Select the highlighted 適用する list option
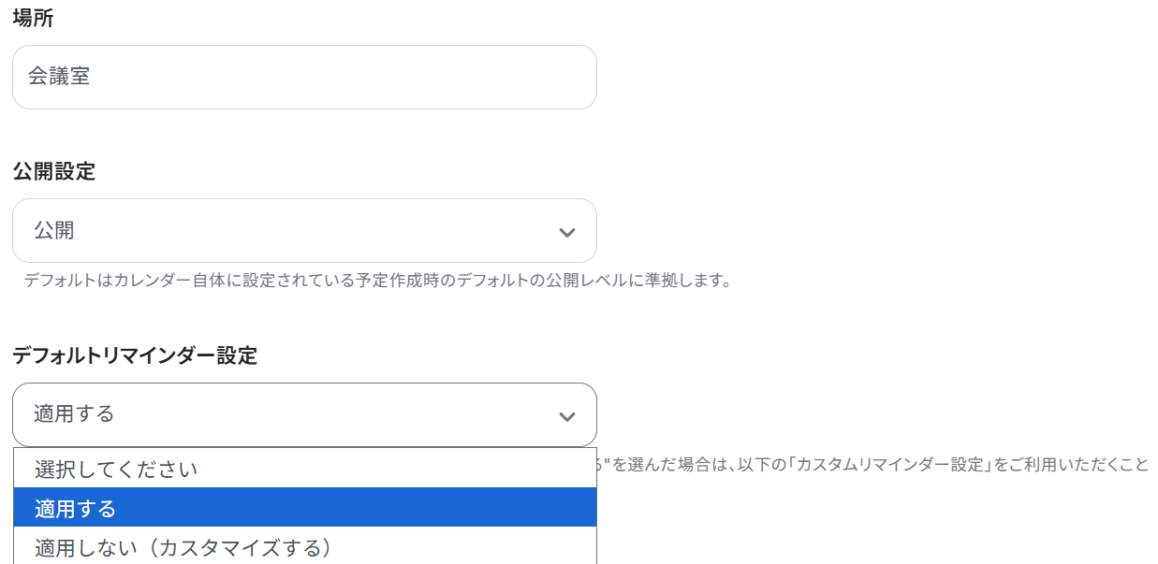 304,507
